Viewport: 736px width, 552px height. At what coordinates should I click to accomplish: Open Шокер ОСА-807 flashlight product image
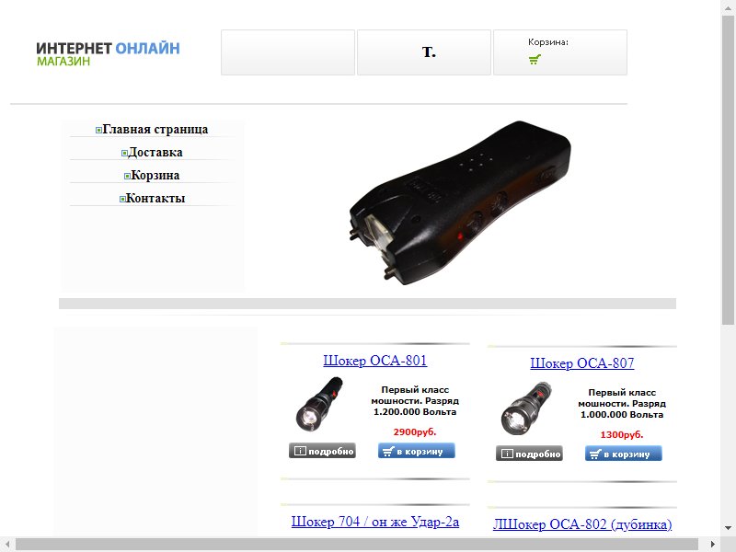526,408
